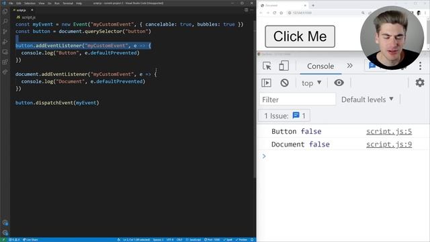Open the Go menu

tap(50, 3)
